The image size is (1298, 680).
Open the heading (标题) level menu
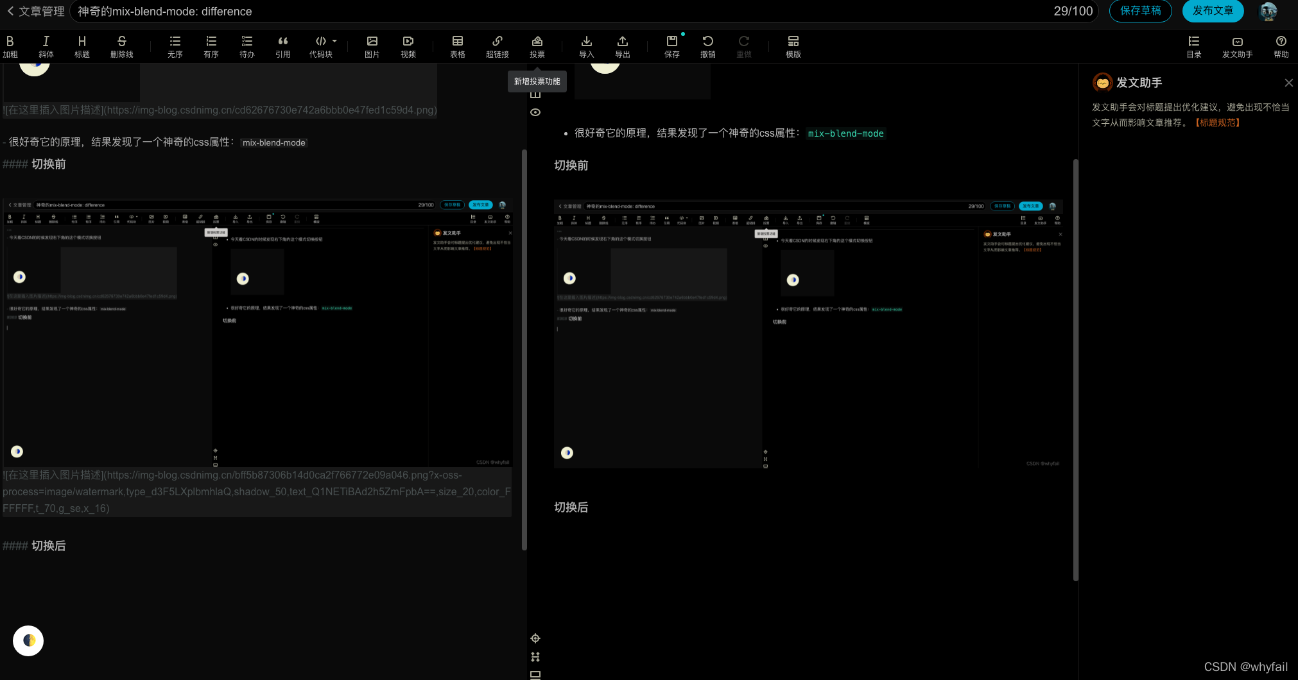(82, 46)
